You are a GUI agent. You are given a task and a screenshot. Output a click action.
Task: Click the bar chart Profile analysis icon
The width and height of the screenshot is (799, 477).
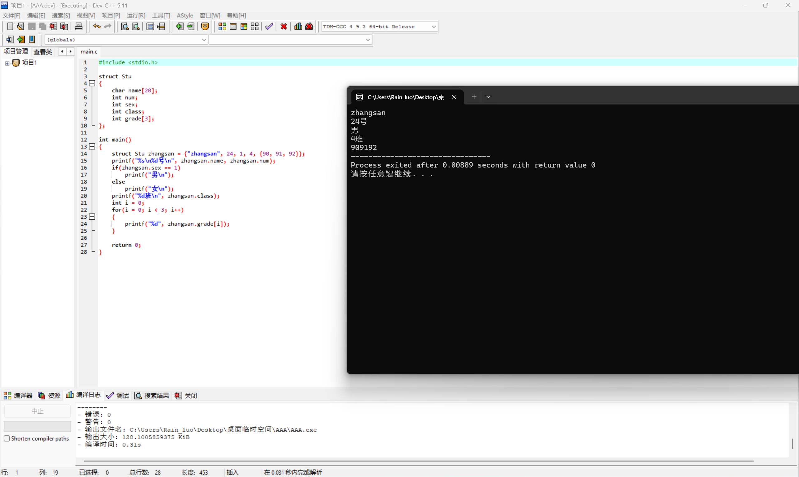coord(298,26)
